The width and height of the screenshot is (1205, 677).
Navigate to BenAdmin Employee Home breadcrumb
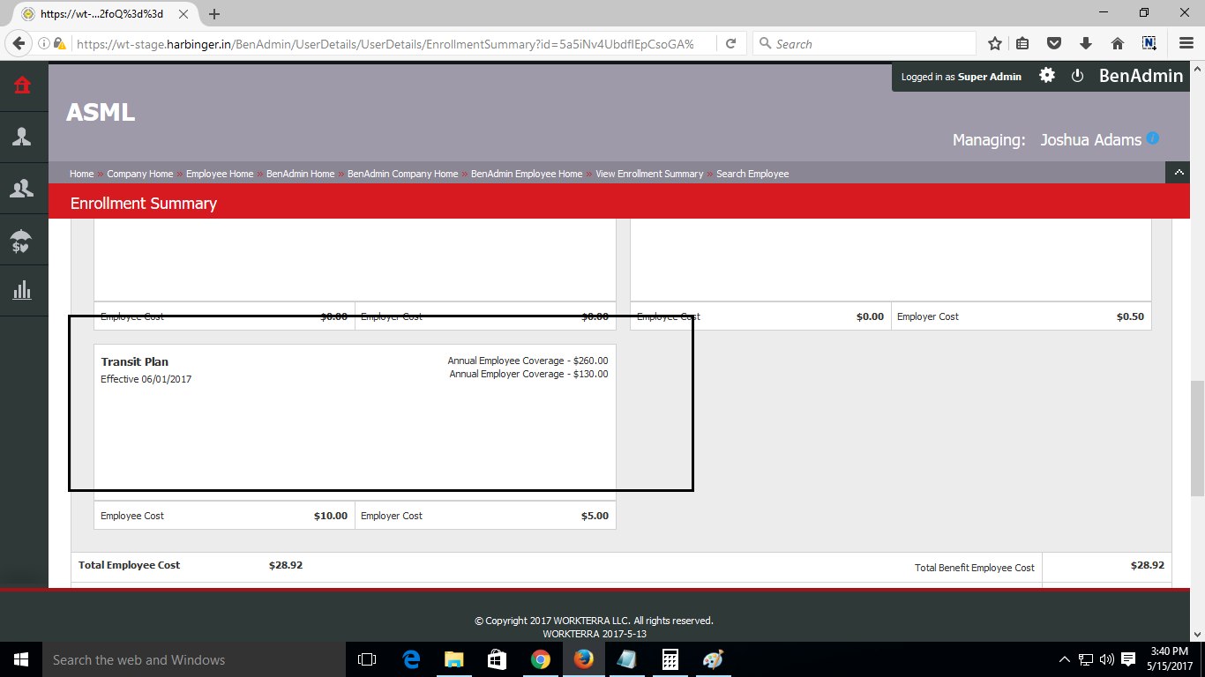pyautogui.click(x=527, y=174)
